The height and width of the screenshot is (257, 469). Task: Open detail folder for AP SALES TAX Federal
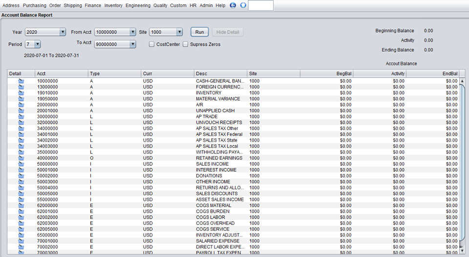coord(21,134)
